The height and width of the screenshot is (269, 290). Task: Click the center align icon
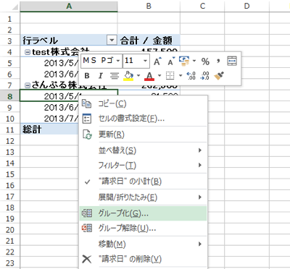(115, 76)
